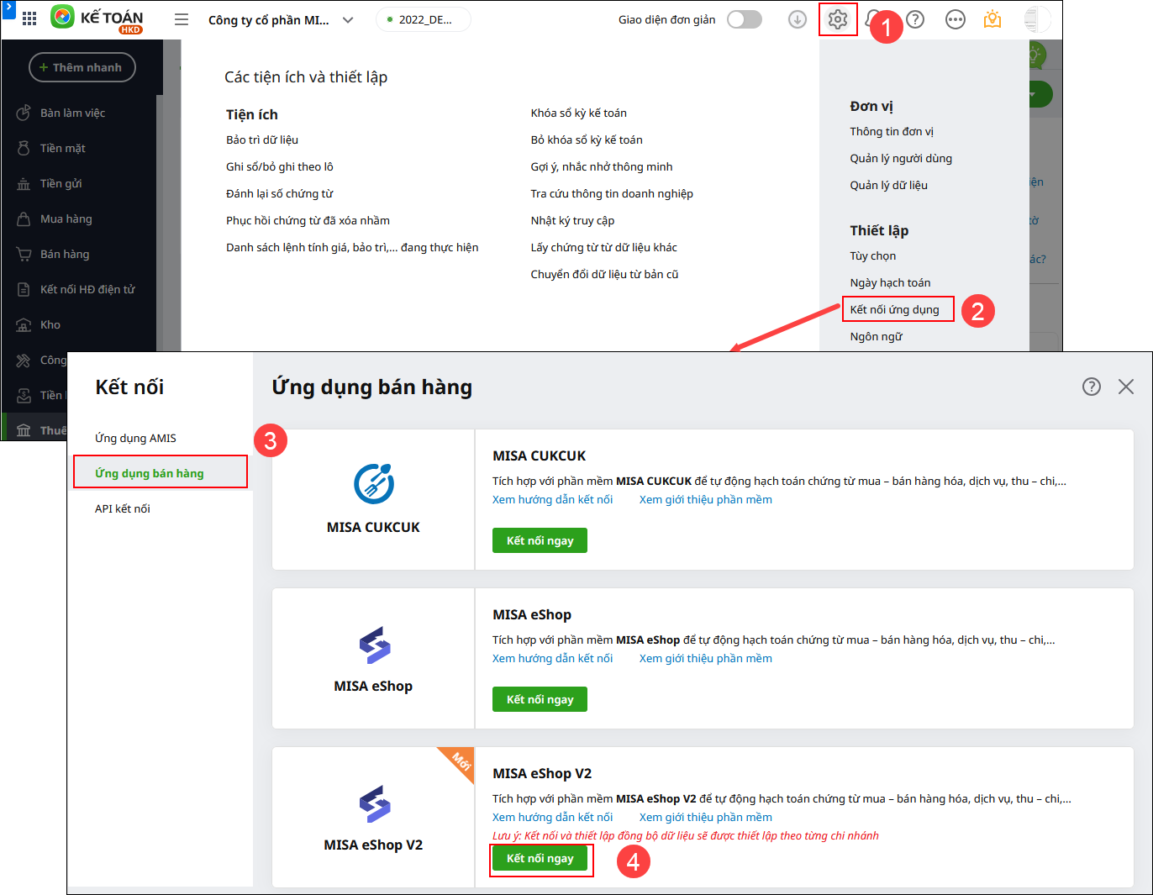Switch to Ứng dụng bán hàng tab

point(150,473)
